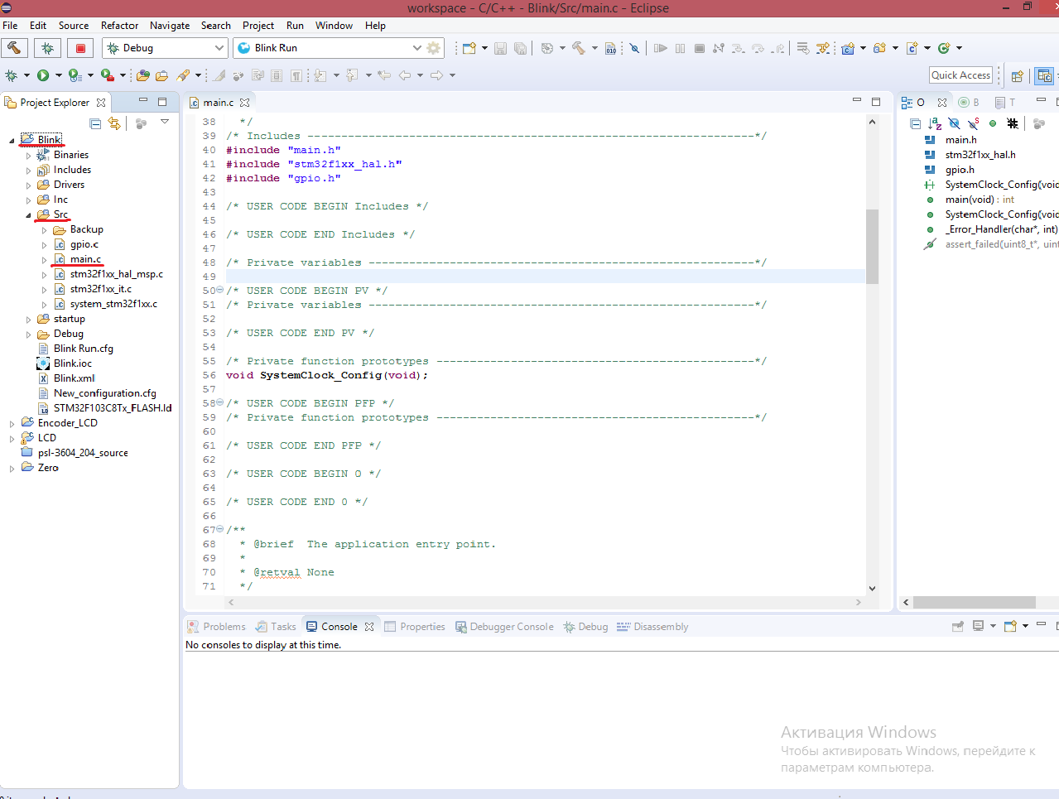Image resolution: width=1059 pixels, height=799 pixels.
Task: Click the Step Into icon
Action: pyautogui.click(x=738, y=48)
